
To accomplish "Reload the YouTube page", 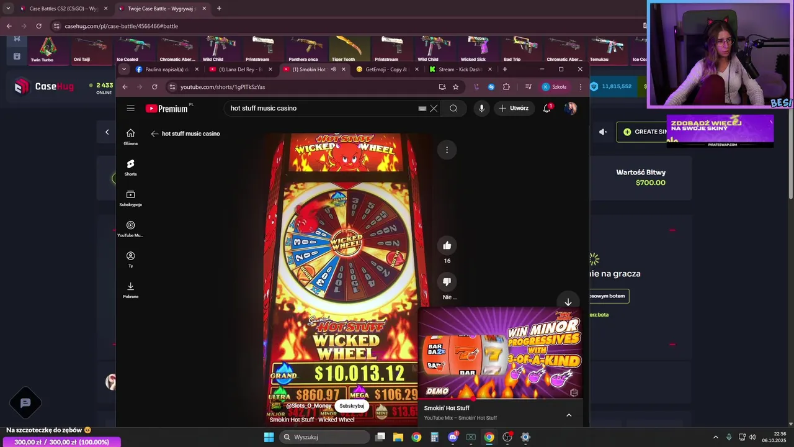I will click(154, 87).
